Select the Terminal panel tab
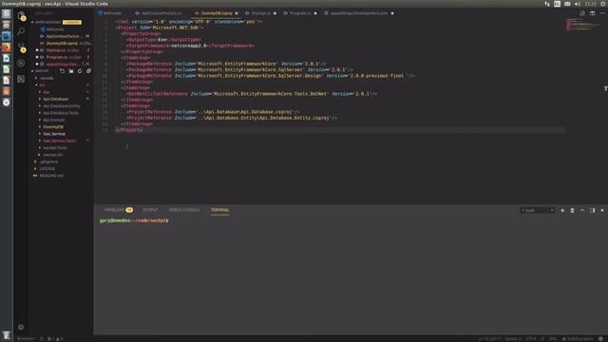Viewport: 608px width, 342px height. coord(219,210)
